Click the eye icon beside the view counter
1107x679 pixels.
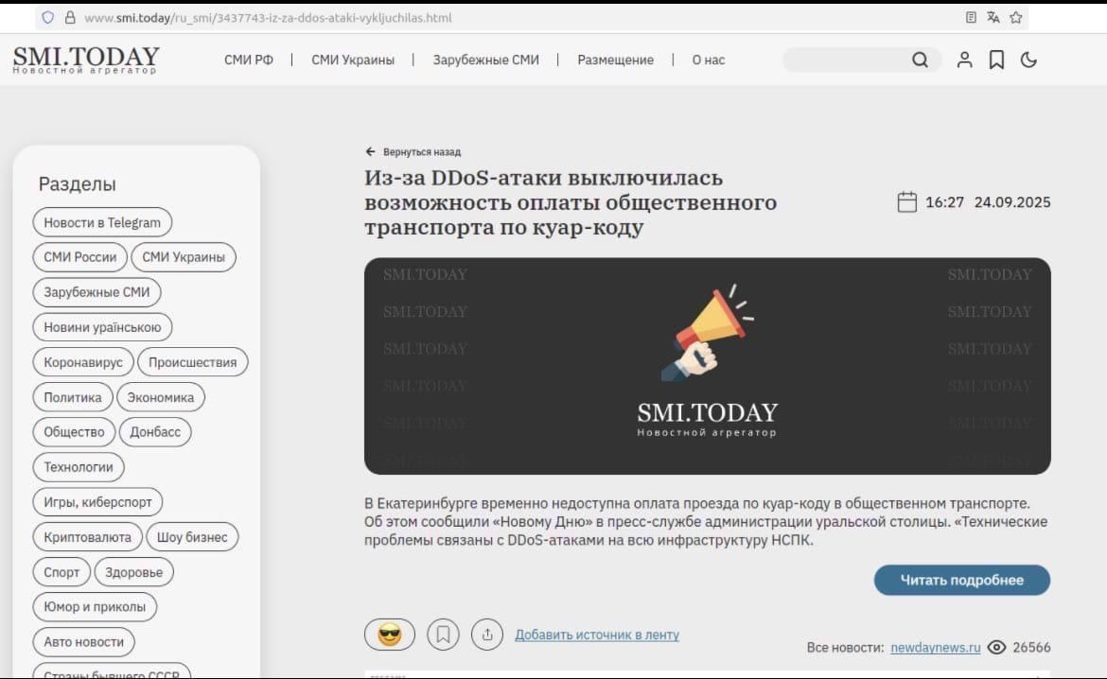coord(996,648)
